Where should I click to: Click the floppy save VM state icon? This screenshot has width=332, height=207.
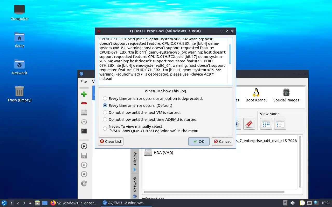pos(84,156)
